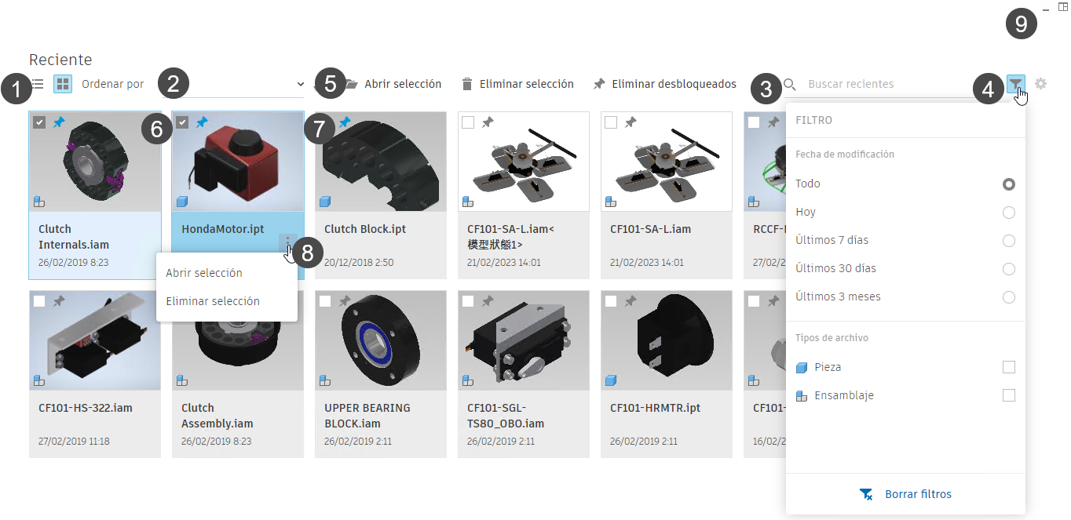Select the Hoy date filter
The height and width of the screenshot is (520, 1071).
[x=1009, y=213]
